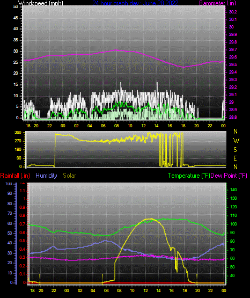Click the 0.3 rainfall axis value

23,257
